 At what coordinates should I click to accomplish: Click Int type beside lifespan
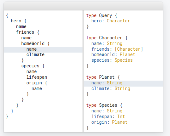[x=121, y=116]
